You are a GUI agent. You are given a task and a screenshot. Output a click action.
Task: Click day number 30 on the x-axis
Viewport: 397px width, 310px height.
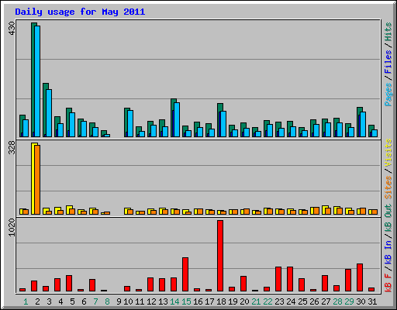click(361, 301)
